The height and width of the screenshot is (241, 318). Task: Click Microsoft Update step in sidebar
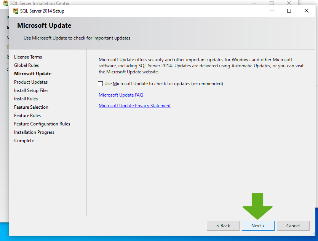[33, 74]
